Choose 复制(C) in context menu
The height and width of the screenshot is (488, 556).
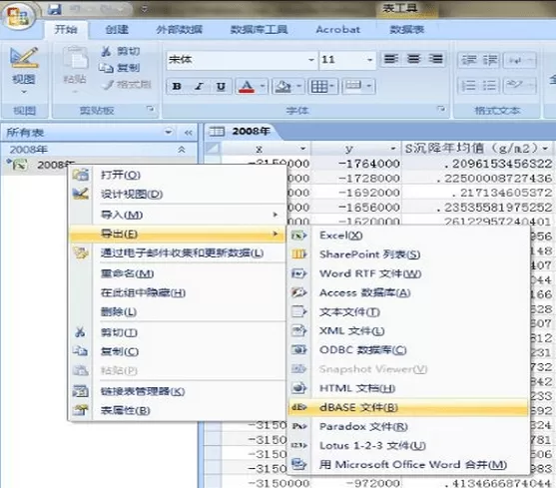[177, 351]
